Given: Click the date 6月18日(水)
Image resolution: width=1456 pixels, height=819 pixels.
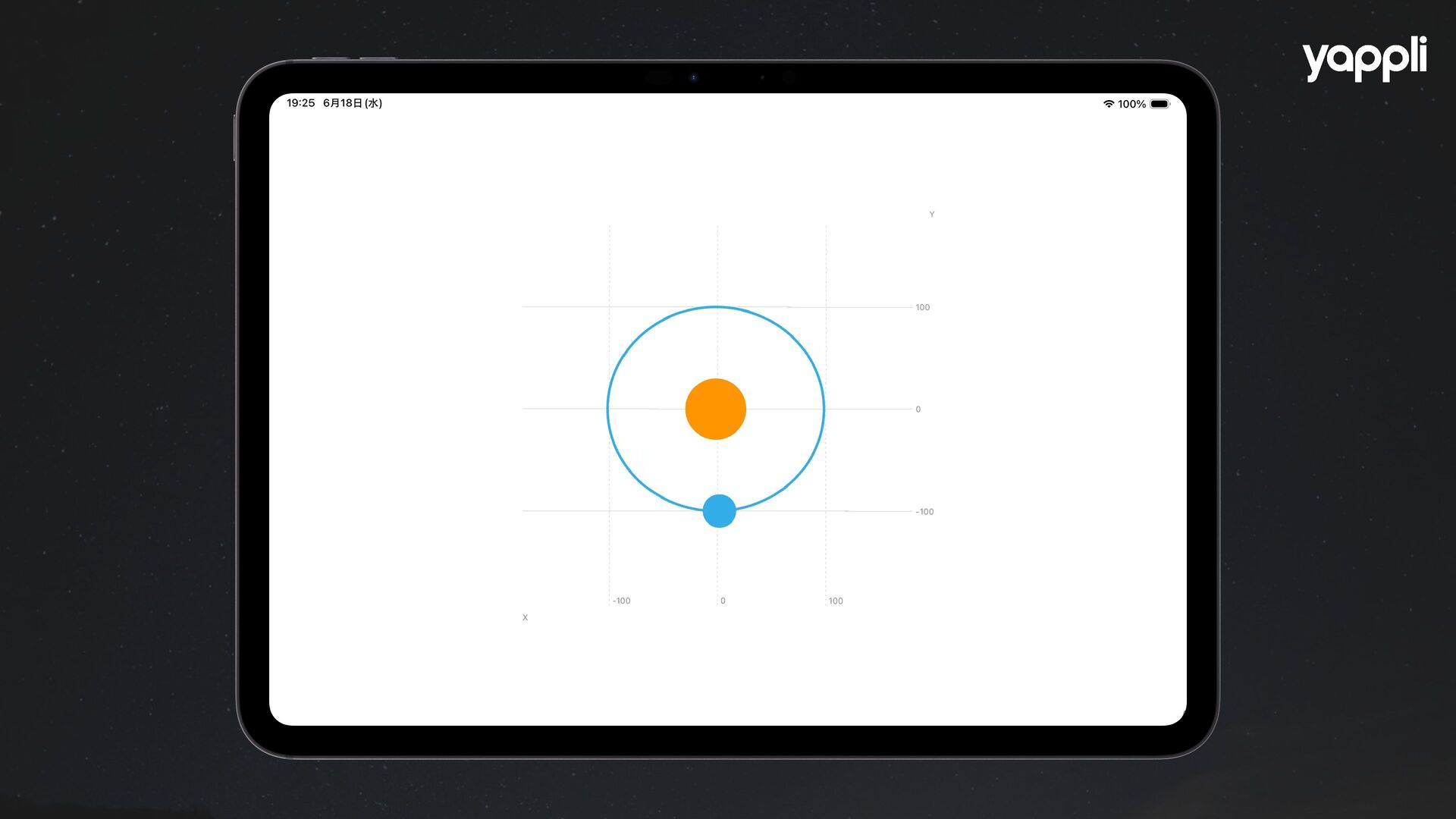Looking at the screenshot, I should 353,103.
